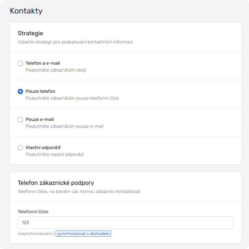Viewport: 249px width, 249px height.
Task: Focus the phone number input containing 123
Action: [125, 223]
